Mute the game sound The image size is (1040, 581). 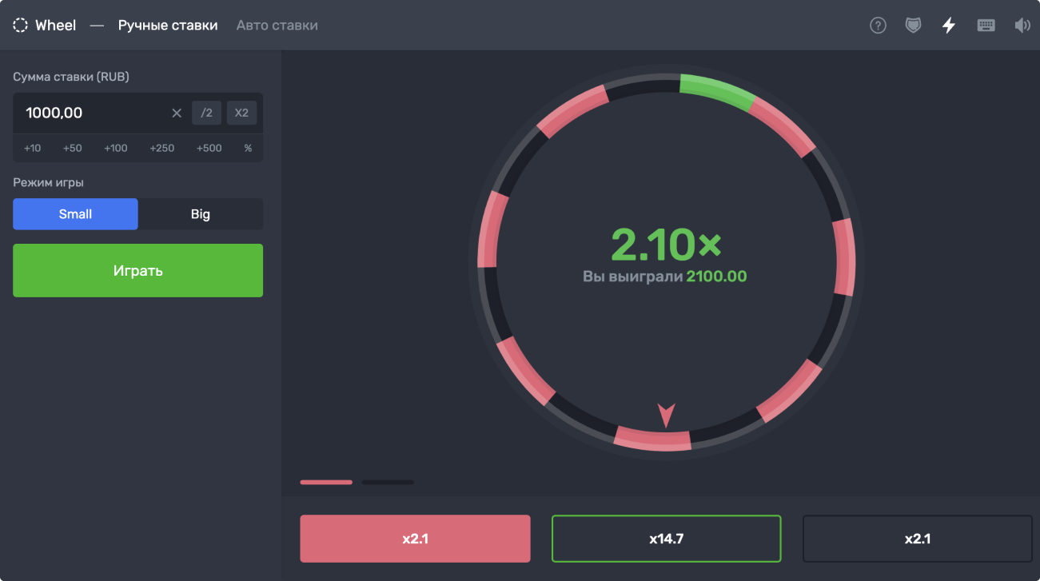[1022, 25]
